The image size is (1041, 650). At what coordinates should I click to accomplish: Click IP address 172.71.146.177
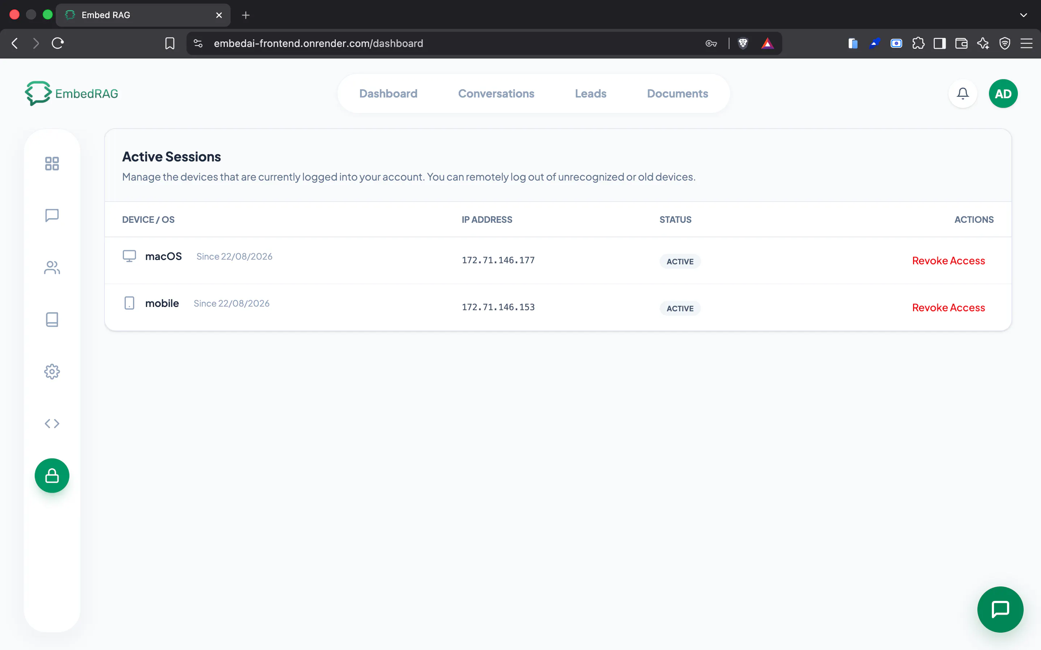pos(498,260)
